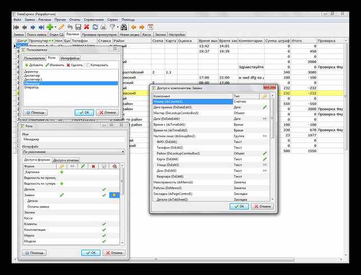Image resolution: width=361 pixels, height=275 pixels.
Task: Click orange left arrow toolbar icon
Action: coord(133,27)
